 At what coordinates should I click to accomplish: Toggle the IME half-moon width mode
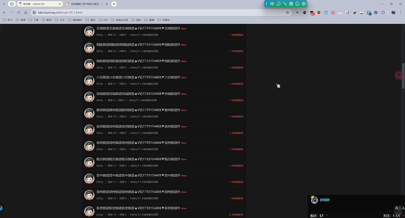(278, 4)
